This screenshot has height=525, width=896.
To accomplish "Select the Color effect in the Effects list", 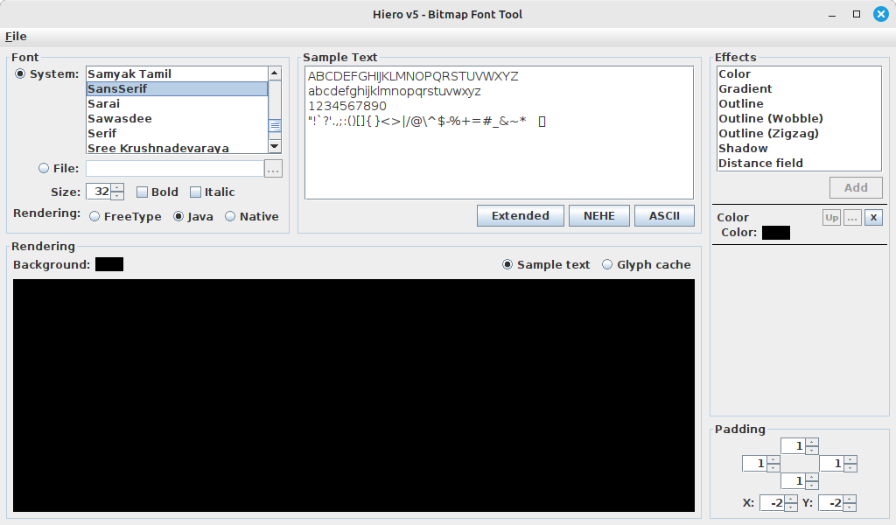I will 799,73.
